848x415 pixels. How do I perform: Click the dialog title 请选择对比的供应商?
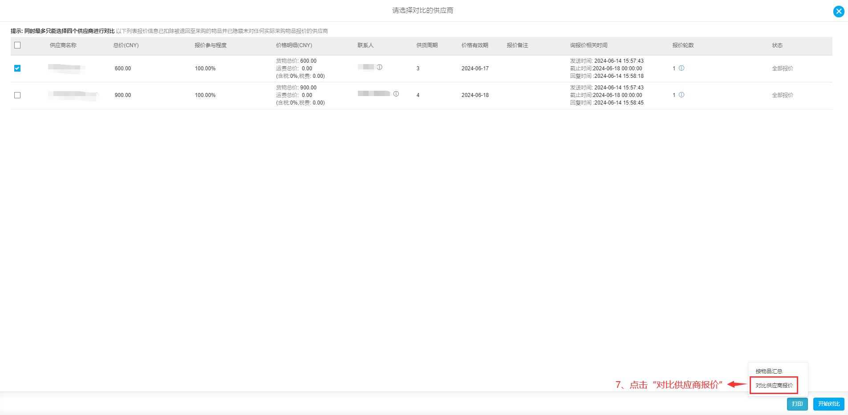click(423, 10)
